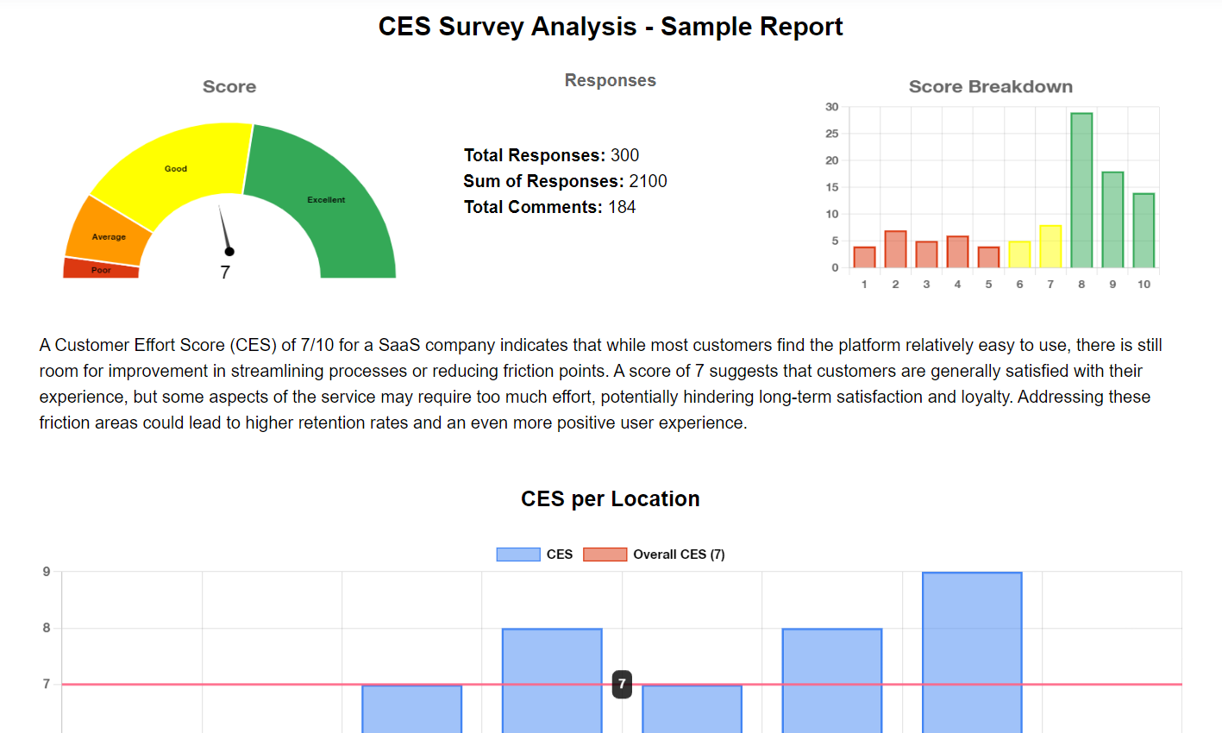The width and height of the screenshot is (1222, 733).
Task: Click the Score Breakdown chart title
Action: [x=990, y=86]
